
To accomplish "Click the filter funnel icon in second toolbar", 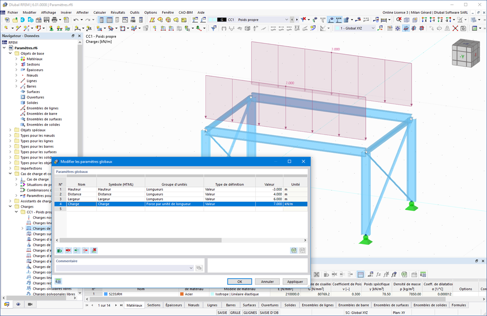I will pyautogui.click(x=214, y=28).
